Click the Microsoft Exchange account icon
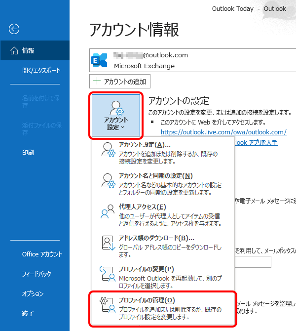The height and width of the screenshot is (331, 296). coord(101,60)
